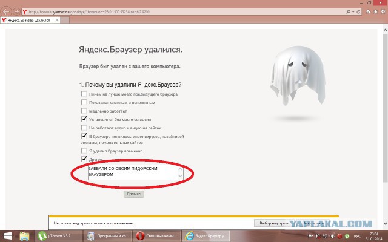Go back with the browser Back arrow
Viewport: 388px width, 242px height.
(x=6, y=11)
